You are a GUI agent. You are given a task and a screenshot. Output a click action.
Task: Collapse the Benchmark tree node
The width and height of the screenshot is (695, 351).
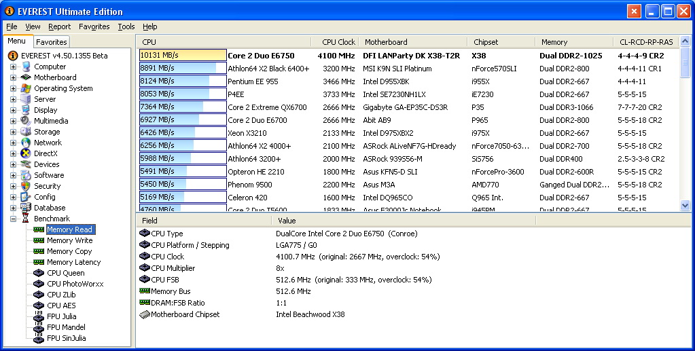[x=14, y=219]
